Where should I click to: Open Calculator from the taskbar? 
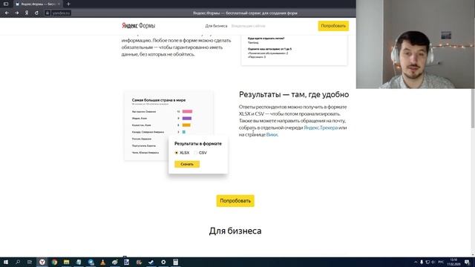tap(175, 262)
